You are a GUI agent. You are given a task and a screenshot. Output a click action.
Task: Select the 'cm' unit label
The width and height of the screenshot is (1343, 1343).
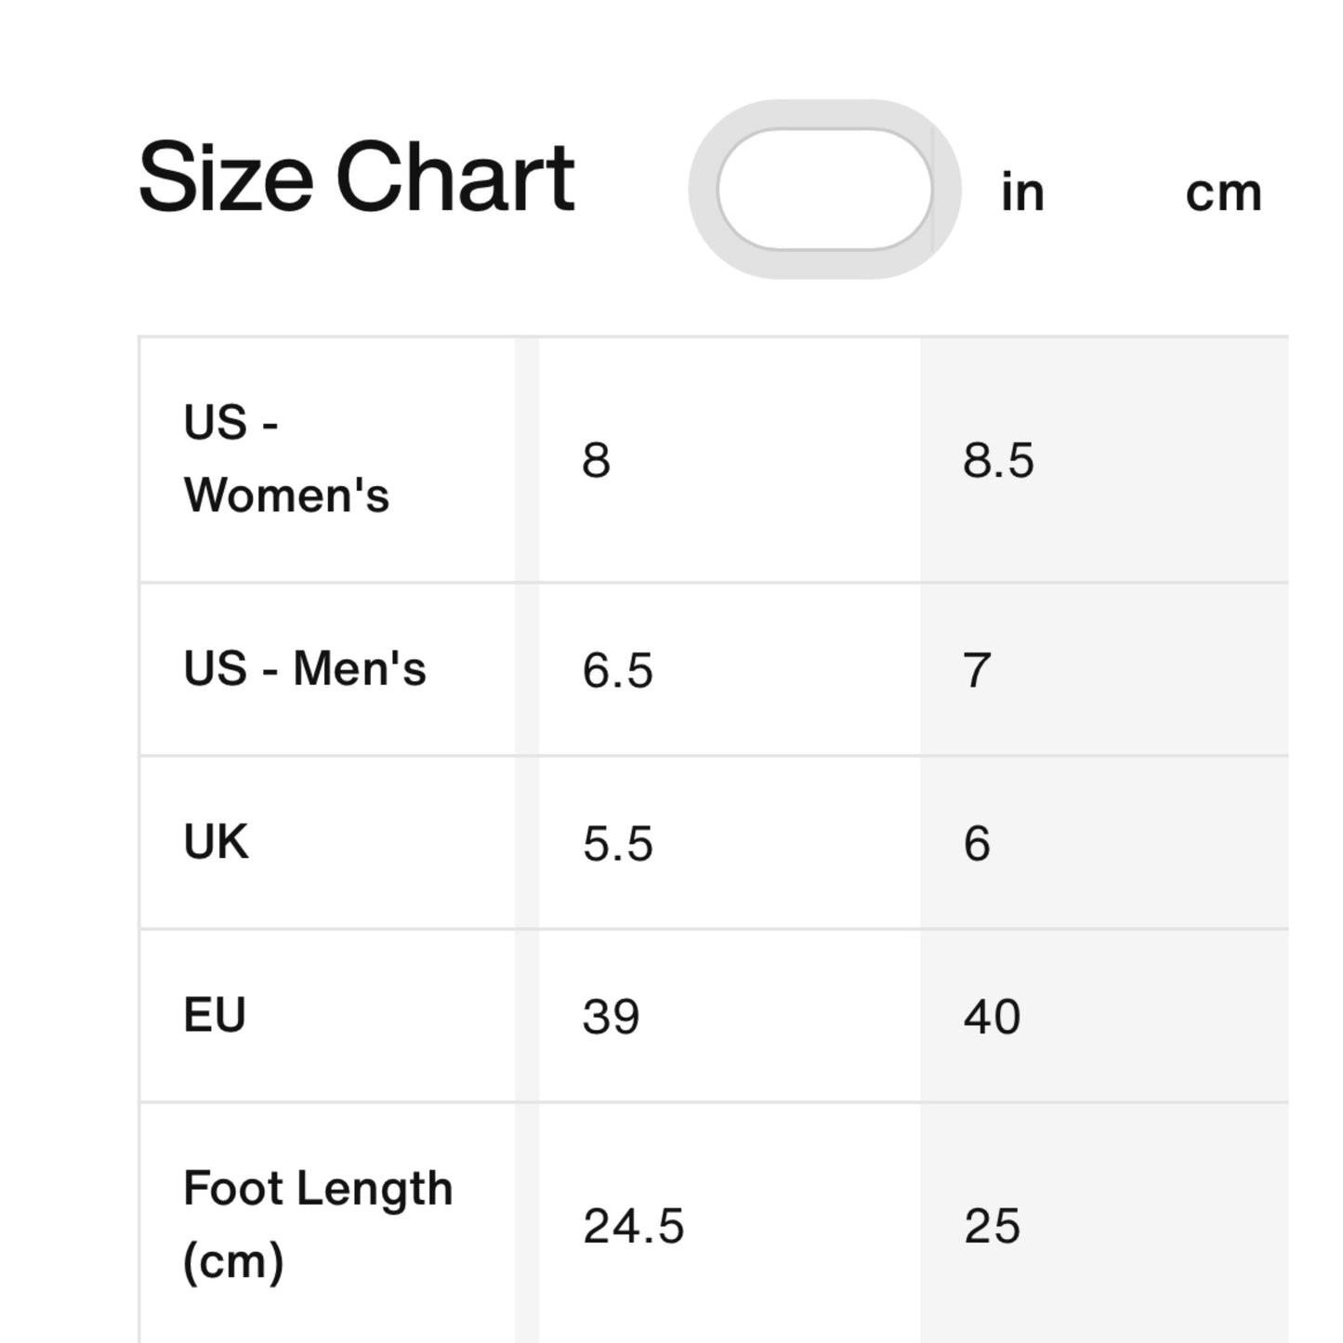pyautogui.click(x=1222, y=193)
